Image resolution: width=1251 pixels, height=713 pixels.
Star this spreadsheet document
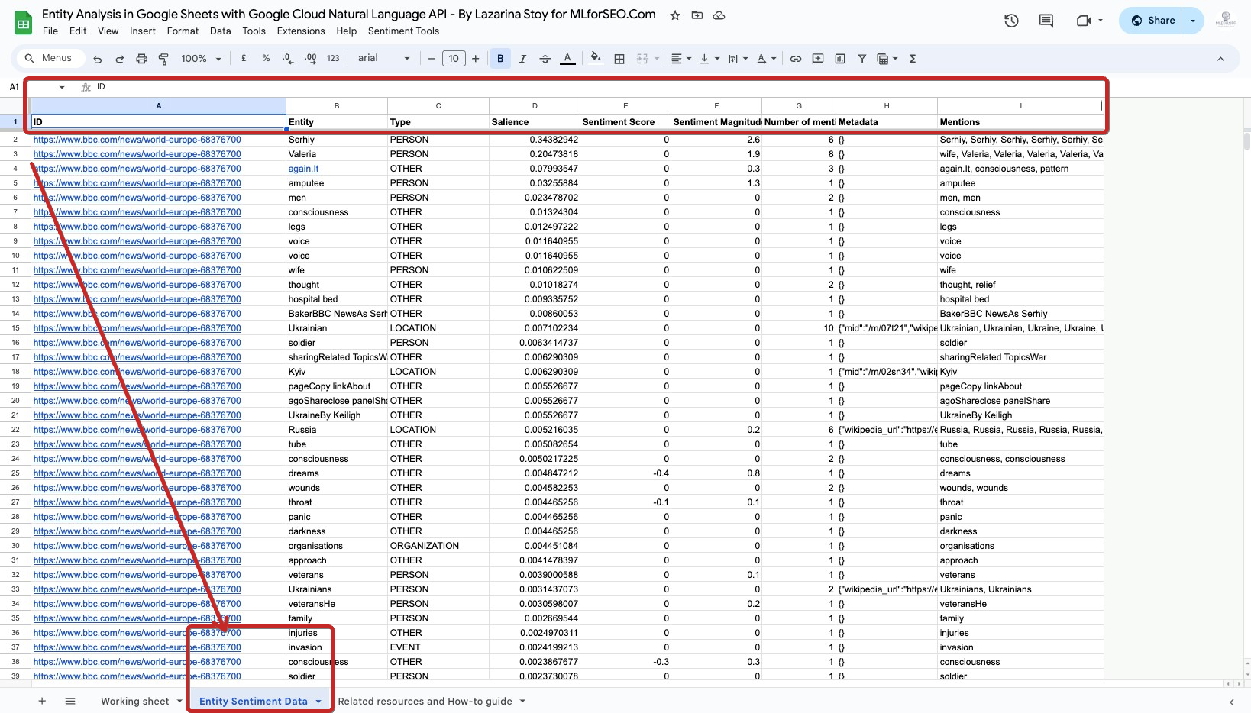pos(675,15)
